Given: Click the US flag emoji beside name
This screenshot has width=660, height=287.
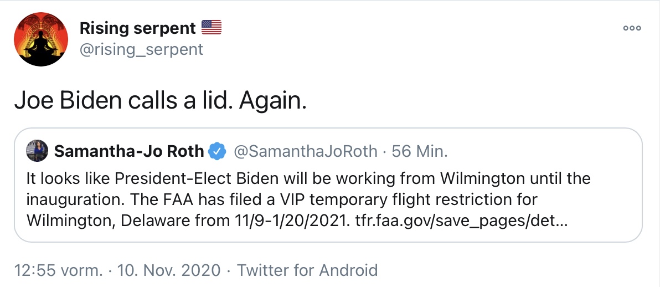Looking at the screenshot, I should point(212,27).
